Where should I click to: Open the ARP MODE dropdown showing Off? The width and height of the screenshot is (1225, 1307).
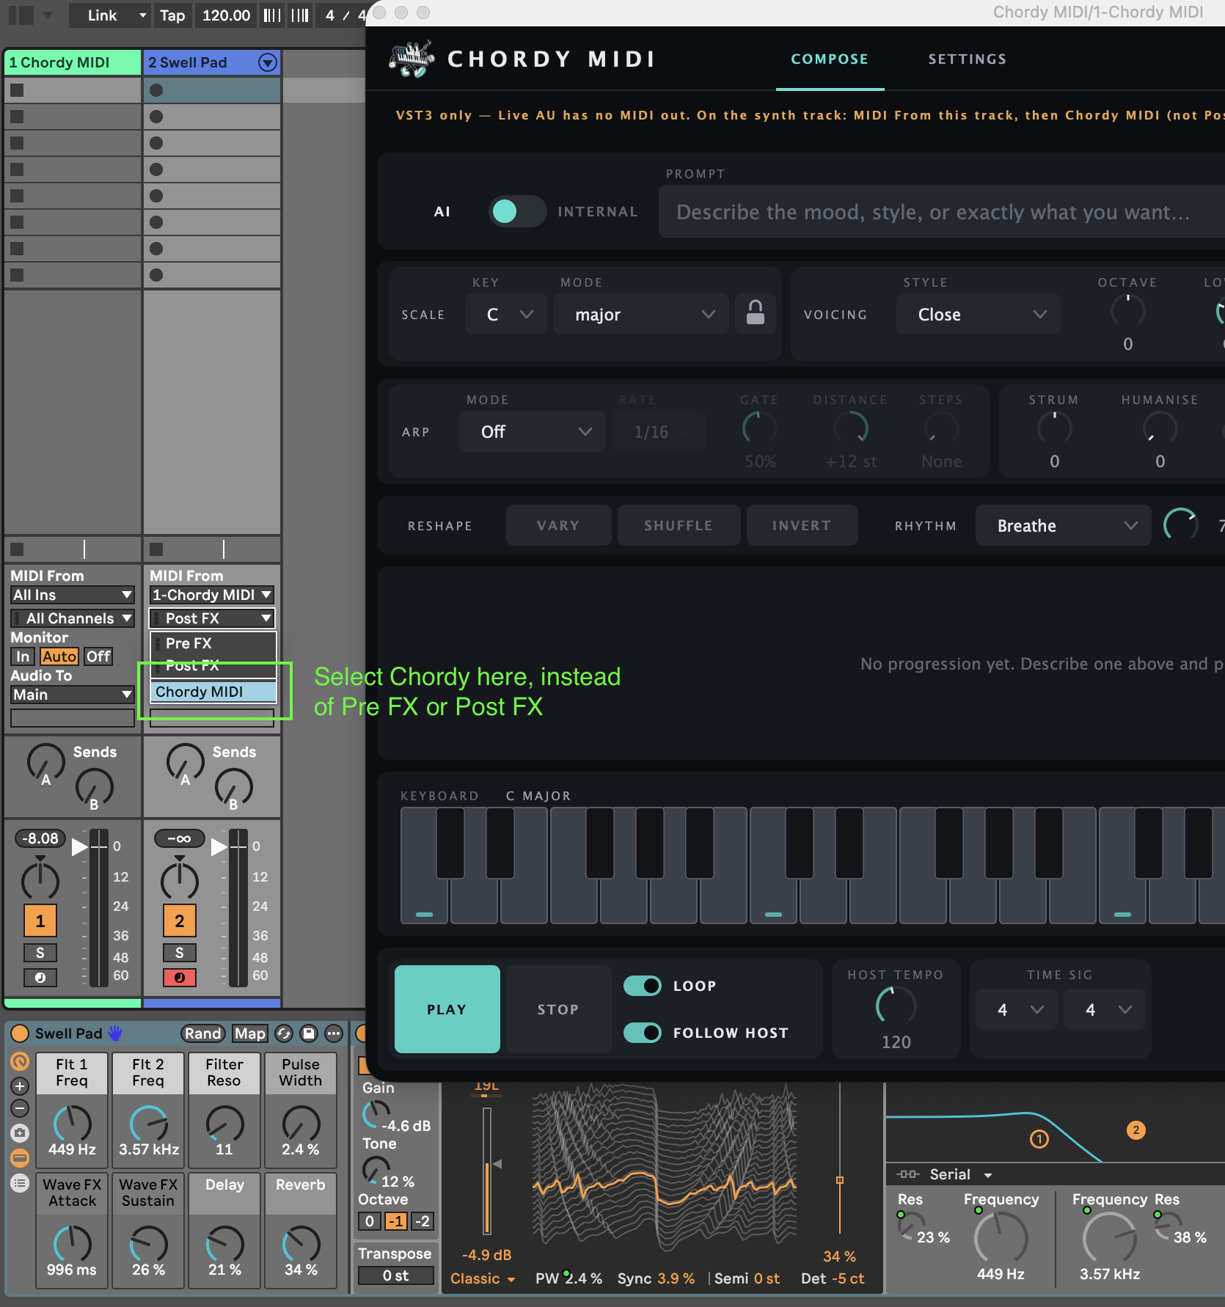click(533, 431)
